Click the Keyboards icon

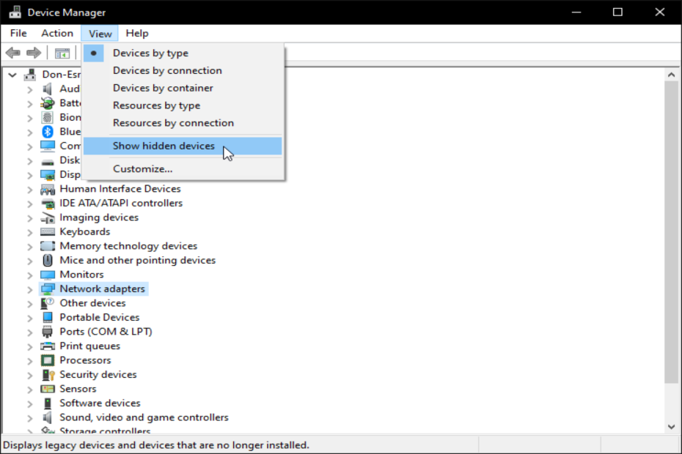(x=48, y=232)
